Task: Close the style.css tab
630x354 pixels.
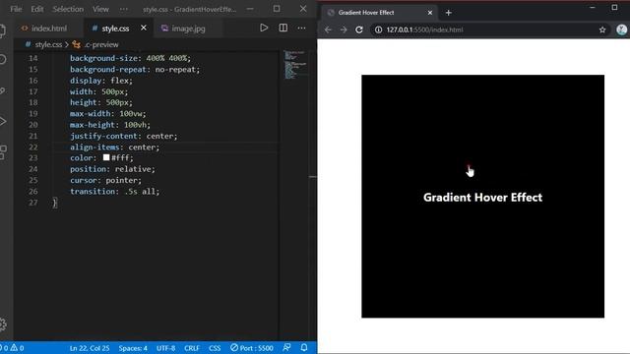Action: pos(144,28)
